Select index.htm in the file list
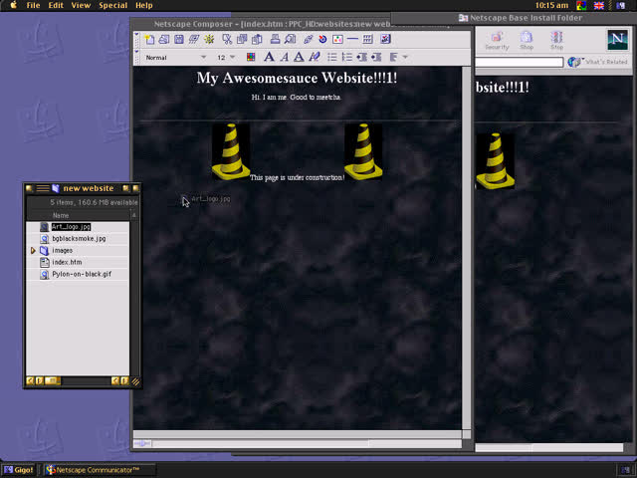The height and width of the screenshot is (478, 637). 67,263
